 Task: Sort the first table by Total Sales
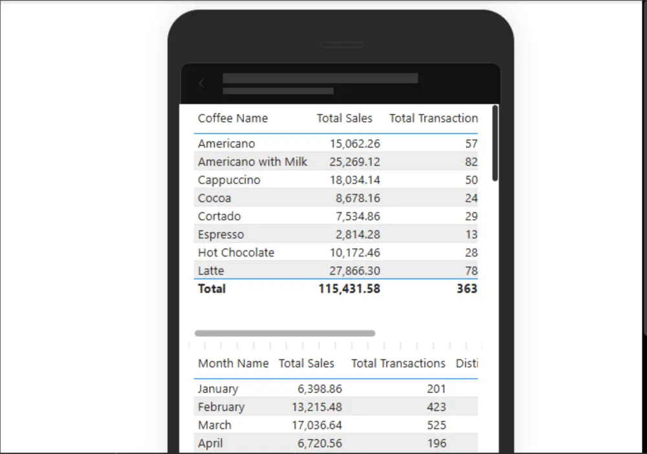344,119
